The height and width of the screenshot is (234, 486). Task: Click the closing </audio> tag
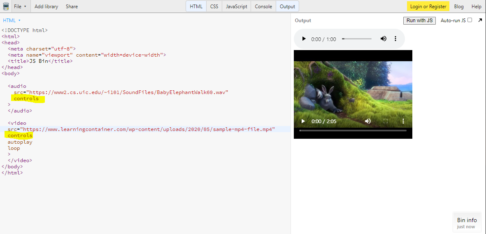click(20, 111)
